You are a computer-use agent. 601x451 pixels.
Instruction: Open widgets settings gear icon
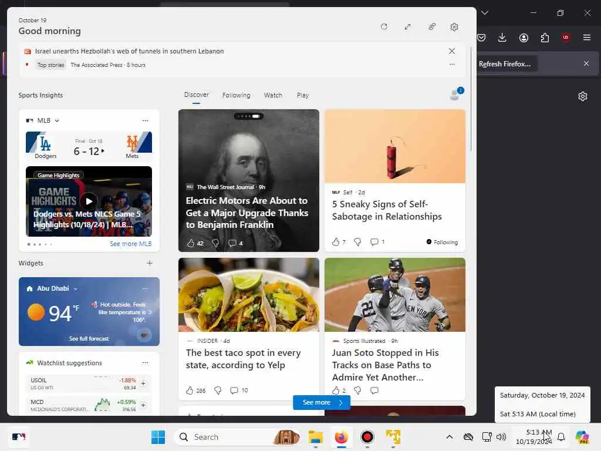454,27
